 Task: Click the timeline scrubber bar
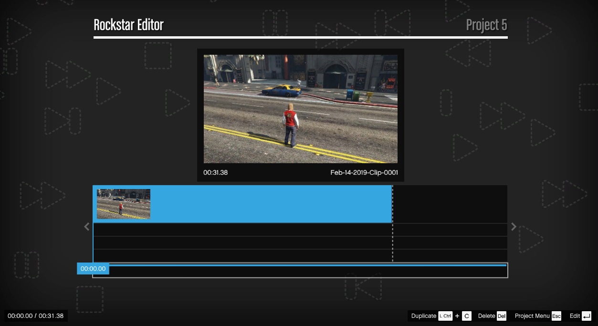300,270
